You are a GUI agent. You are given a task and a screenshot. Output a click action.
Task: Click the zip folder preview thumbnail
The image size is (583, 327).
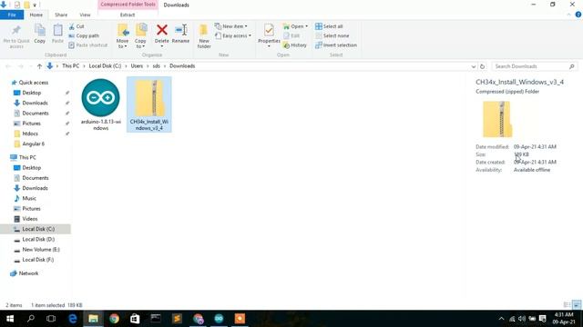[x=497, y=119]
